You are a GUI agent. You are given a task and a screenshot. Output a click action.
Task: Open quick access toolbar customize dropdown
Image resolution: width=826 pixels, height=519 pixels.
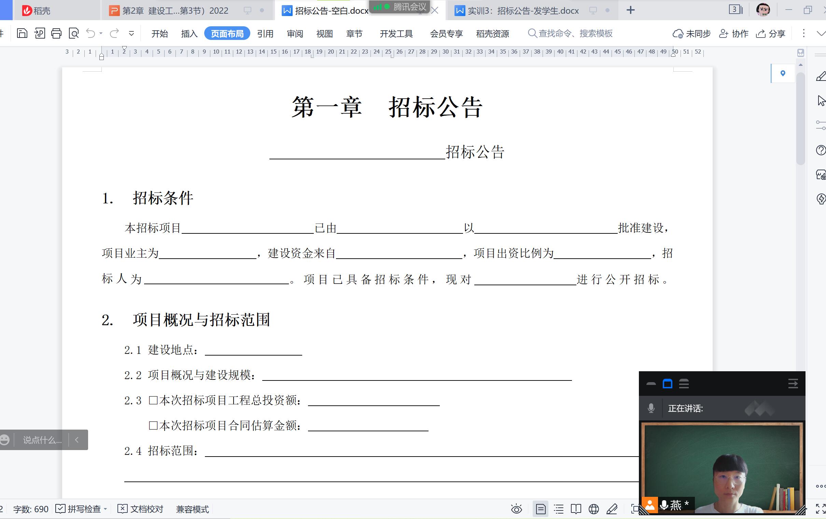pos(131,33)
